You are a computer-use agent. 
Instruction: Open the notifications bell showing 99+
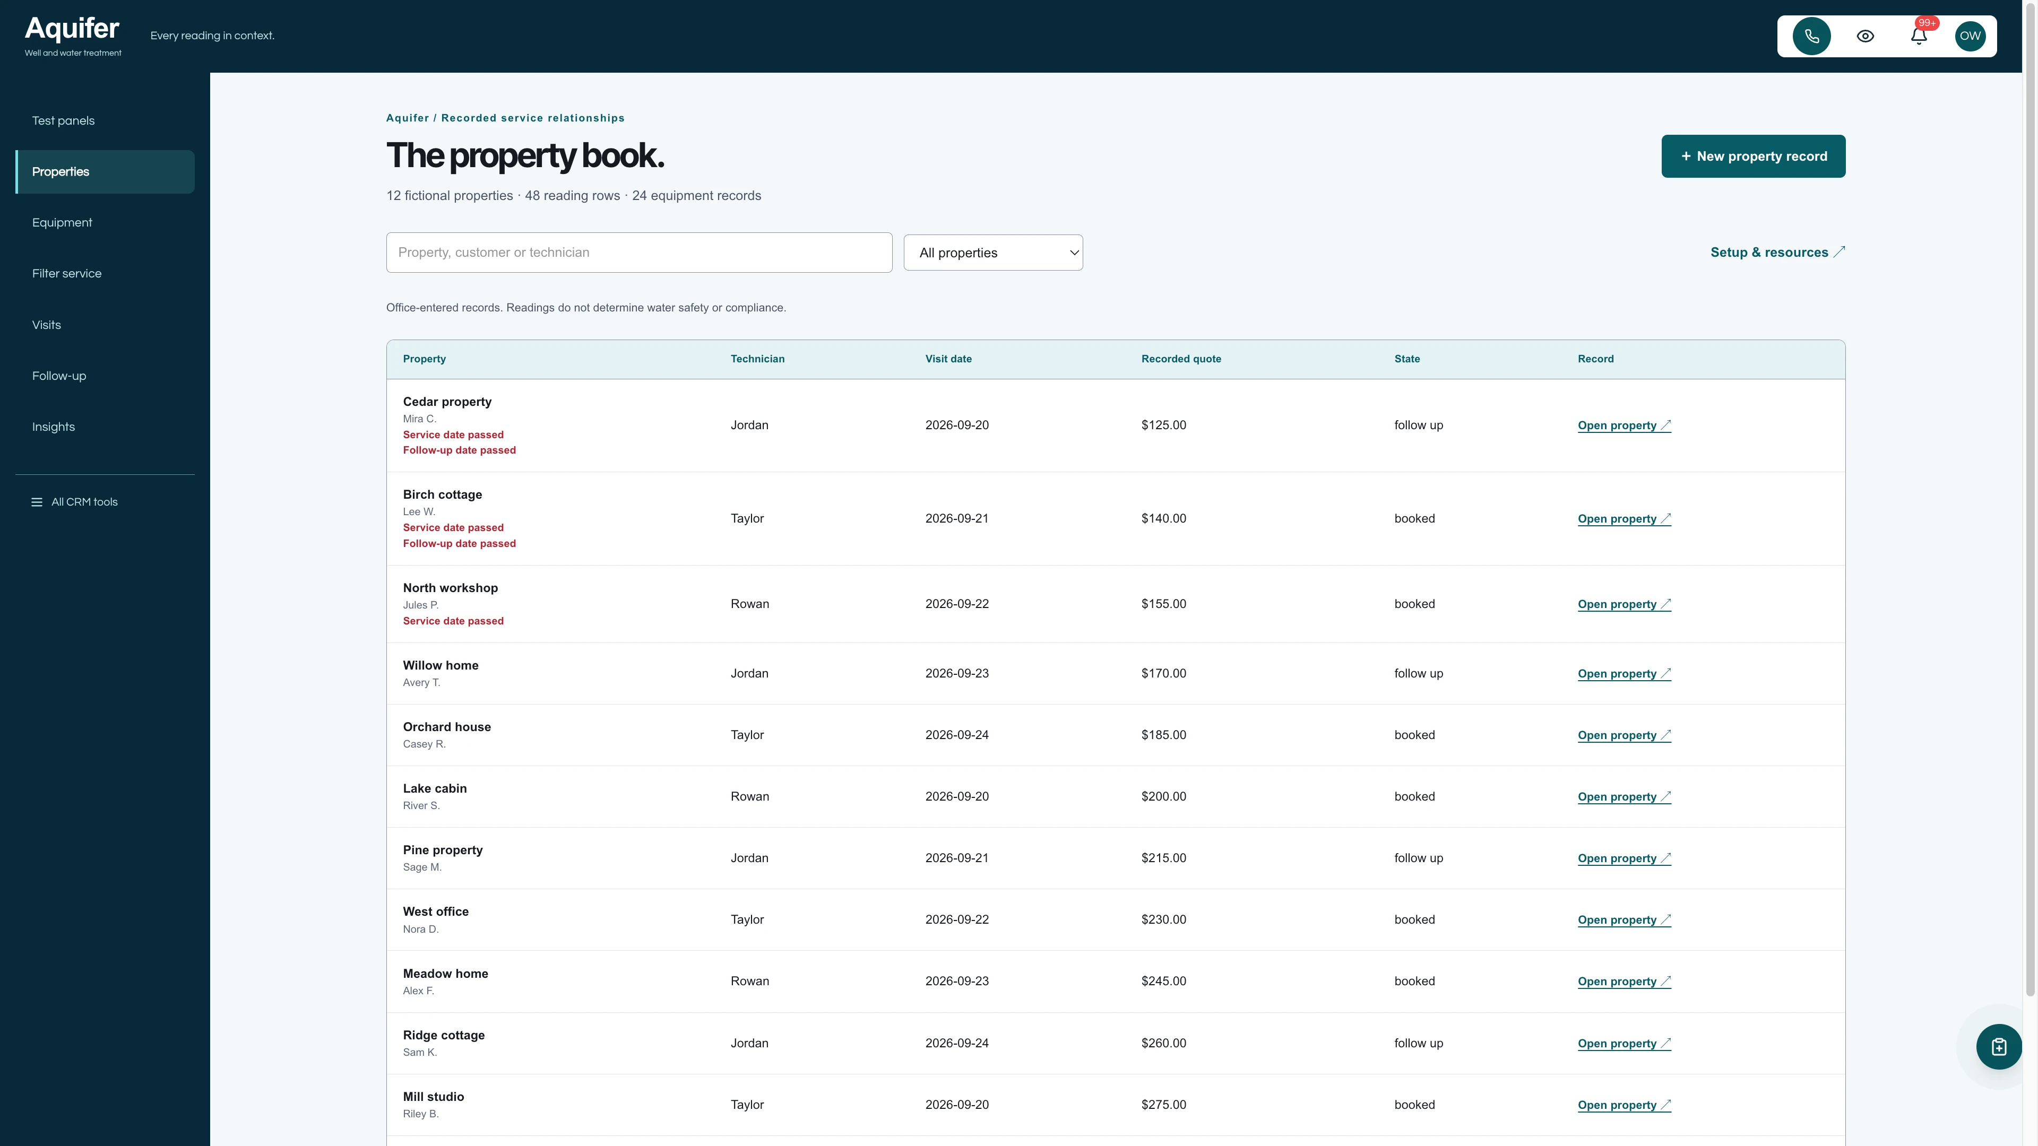tap(1919, 37)
